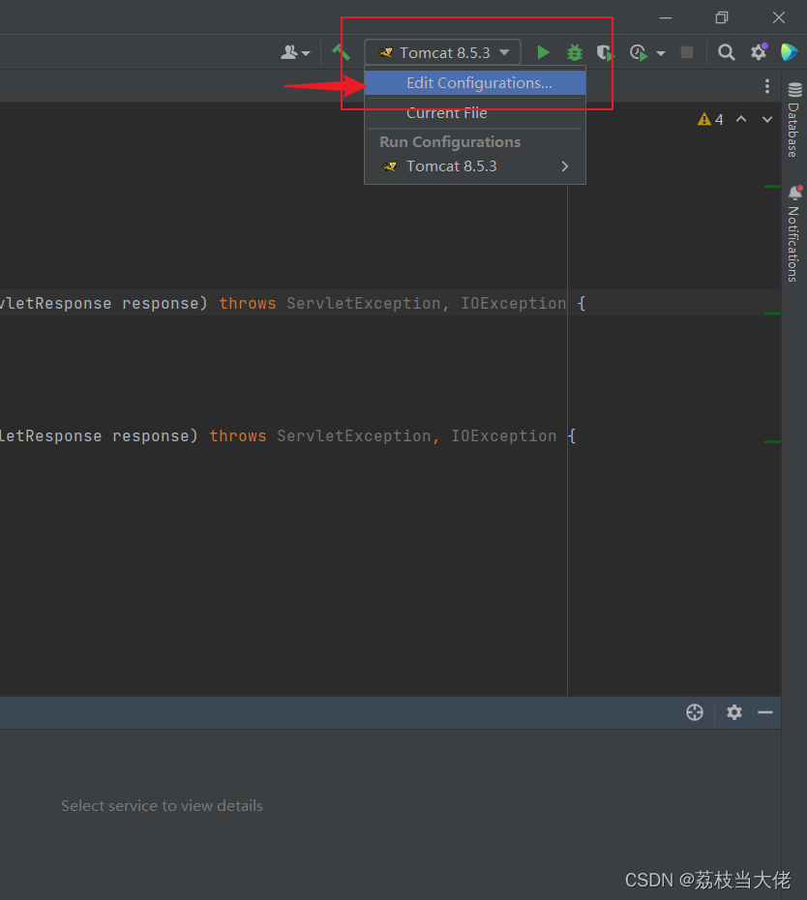This screenshot has width=807, height=900.
Task: Run Tomcat with the green play button
Action: click(543, 53)
